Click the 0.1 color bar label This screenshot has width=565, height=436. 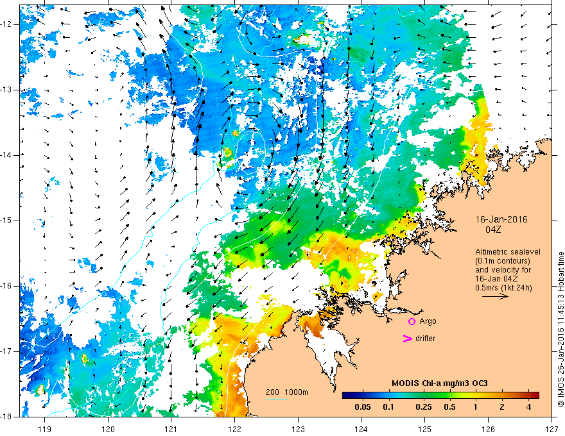(388, 407)
